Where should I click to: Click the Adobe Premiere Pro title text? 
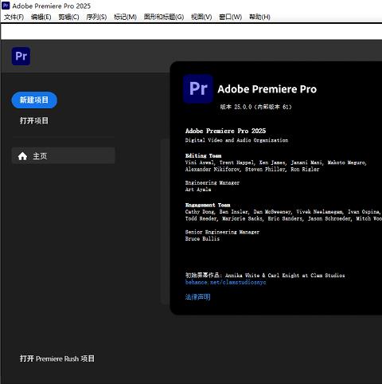[x=267, y=89]
